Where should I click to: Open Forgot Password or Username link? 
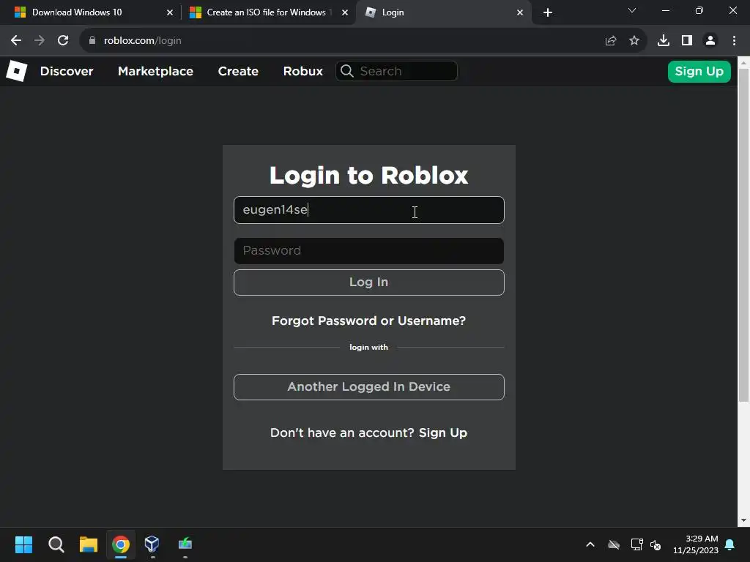[368, 321]
